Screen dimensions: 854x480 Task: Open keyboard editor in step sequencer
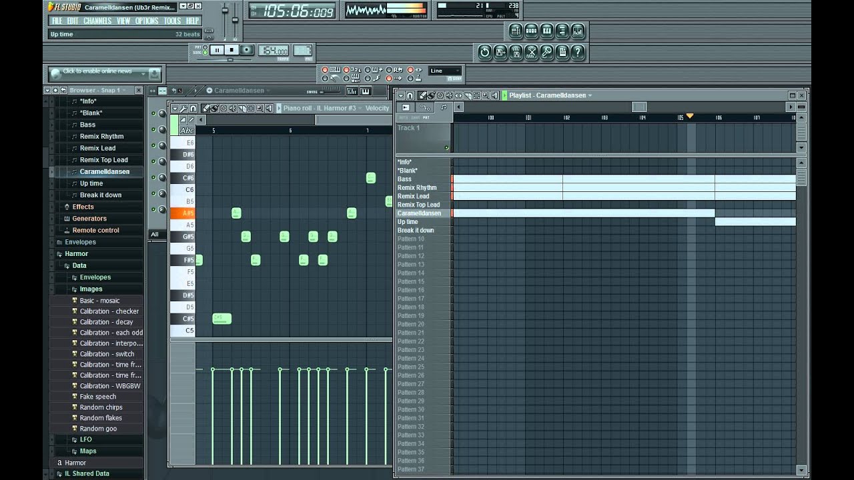coord(366,91)
